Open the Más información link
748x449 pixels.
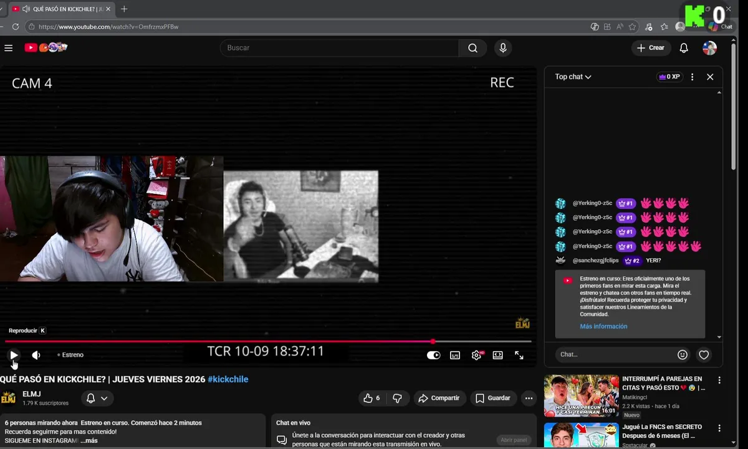pos(603,326)
